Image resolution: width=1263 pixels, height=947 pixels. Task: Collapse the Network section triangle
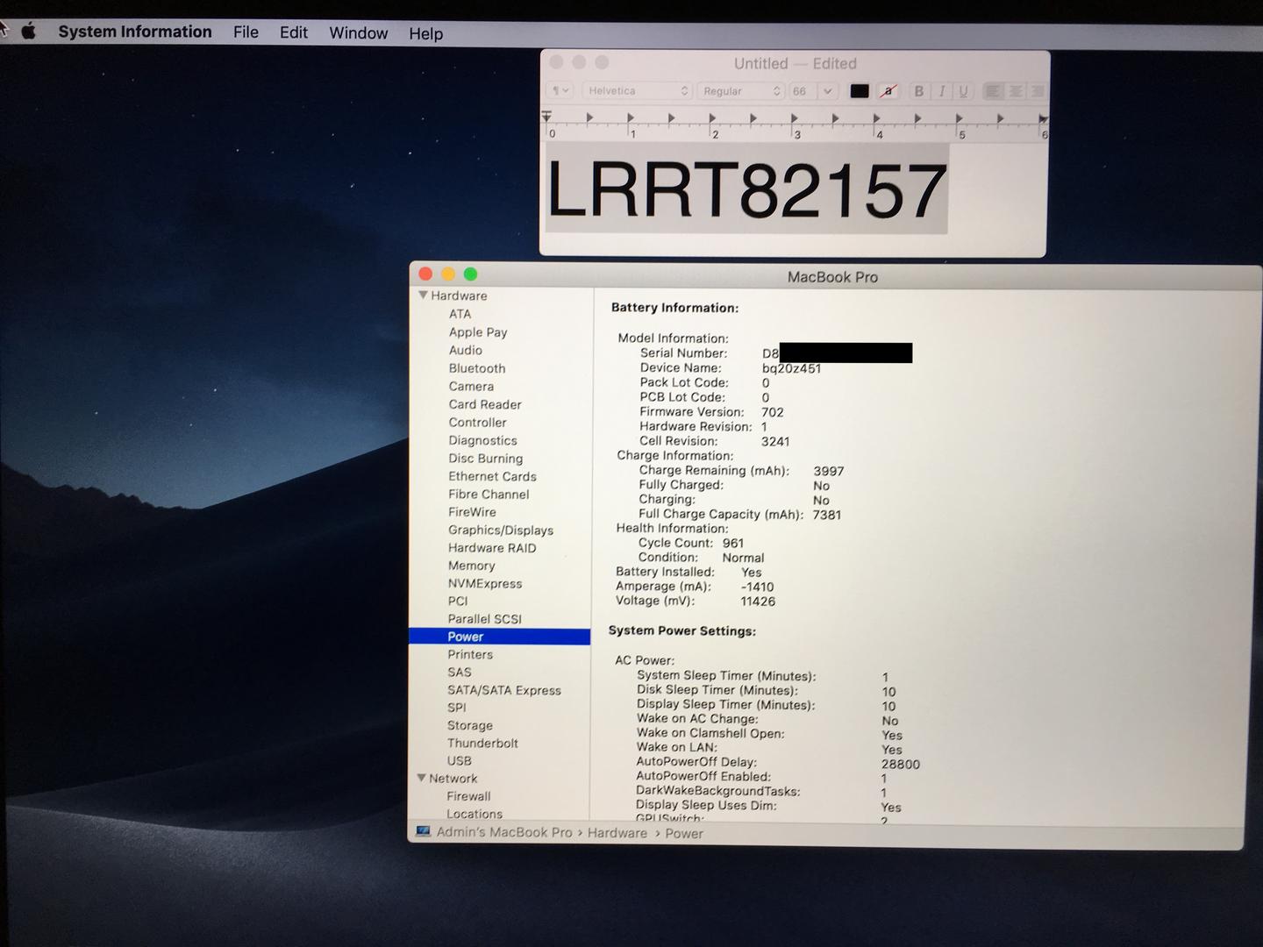(x=422, y=778)
